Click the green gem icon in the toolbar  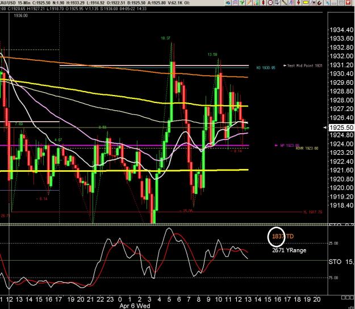click(242, 3)
